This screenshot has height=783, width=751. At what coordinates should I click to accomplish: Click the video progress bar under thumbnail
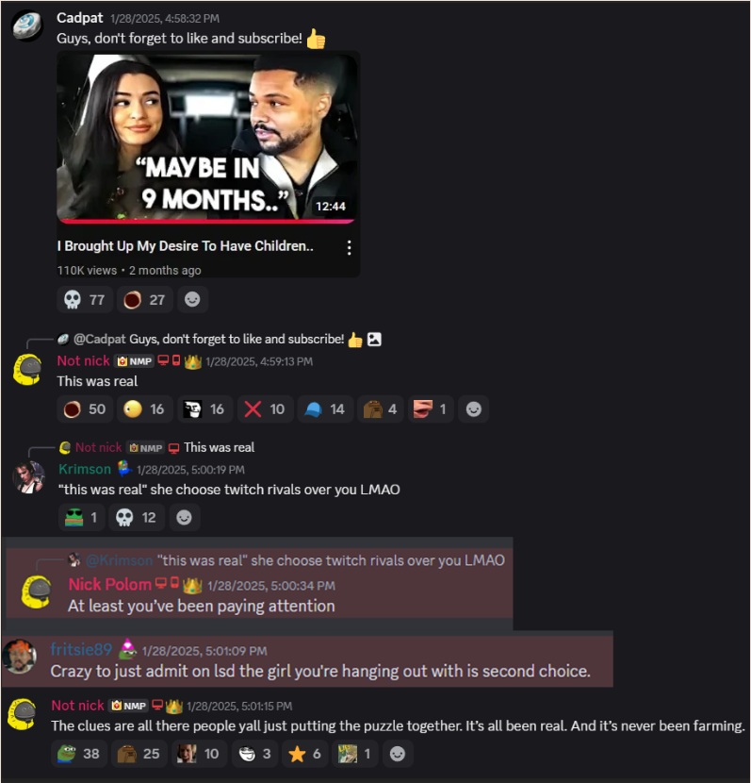click(206, 221)
